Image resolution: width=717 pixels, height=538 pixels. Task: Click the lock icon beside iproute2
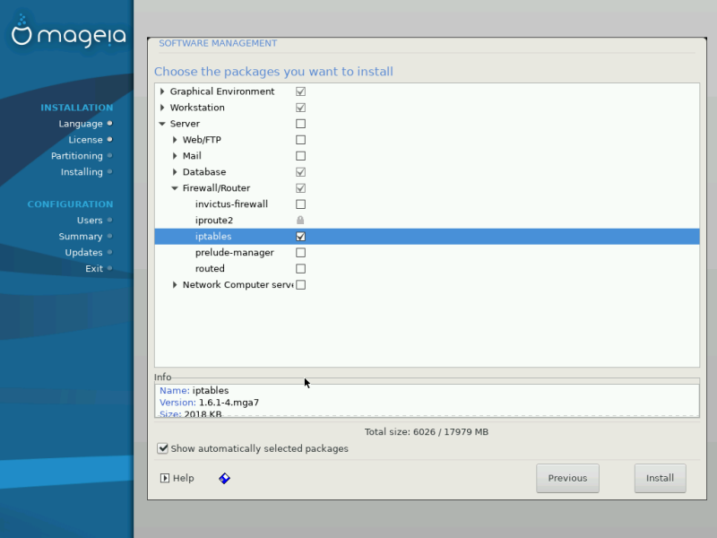(x=300, y=220)
